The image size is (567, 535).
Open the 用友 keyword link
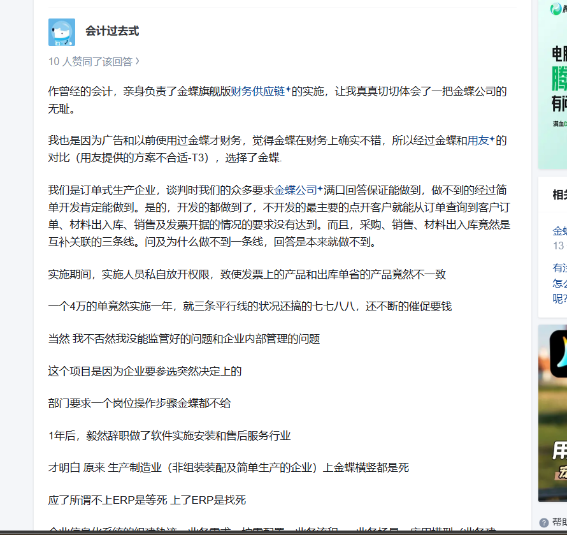481,140
